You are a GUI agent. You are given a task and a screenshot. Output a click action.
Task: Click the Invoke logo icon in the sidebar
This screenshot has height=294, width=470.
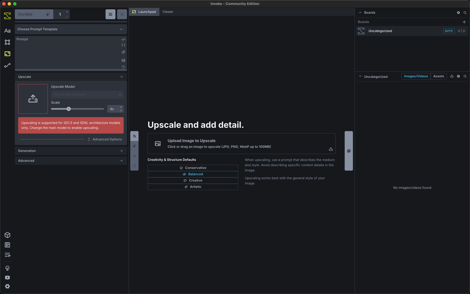[x=7, y=16]
